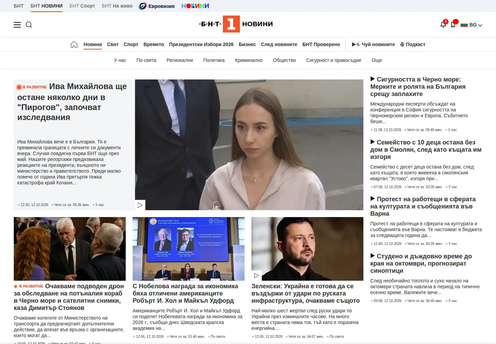
Task: Click Nobel prize economics thumbnail
Action: [188, 249]
